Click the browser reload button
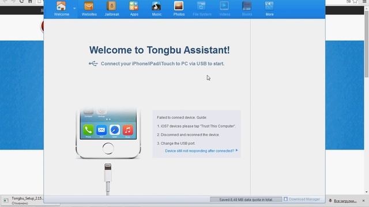Image resolution: width=369 pixels, height=207 pixels. point(21,1)
